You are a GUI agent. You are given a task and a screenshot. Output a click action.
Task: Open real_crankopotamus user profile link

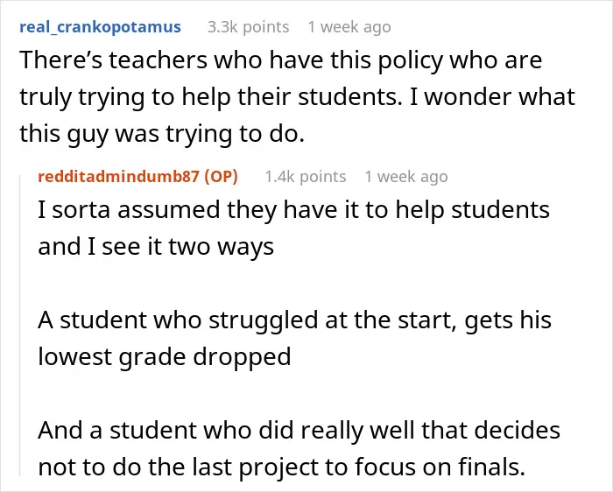(x=100, y=27)
